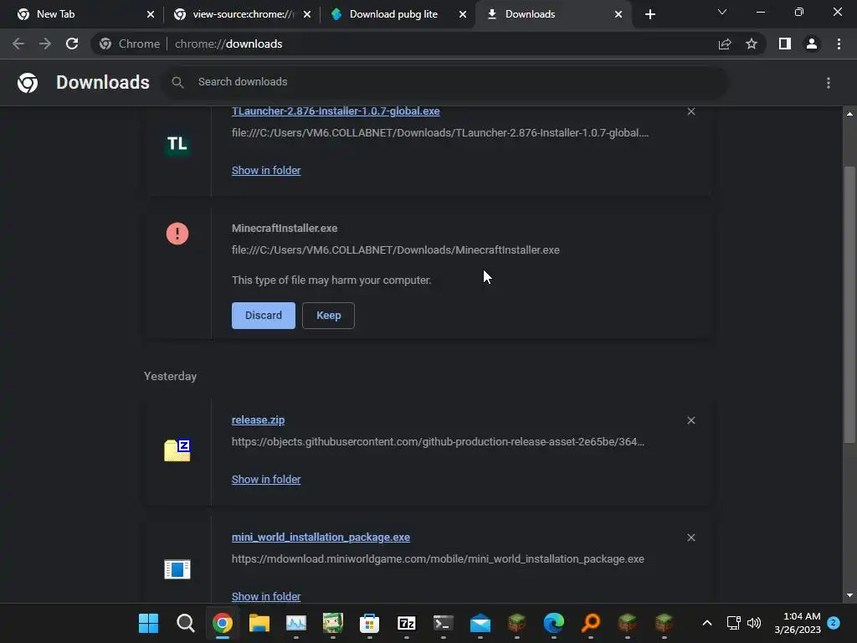Remove release.zip from the downloads list
This screenshot has width=857, height=643.
690,420
